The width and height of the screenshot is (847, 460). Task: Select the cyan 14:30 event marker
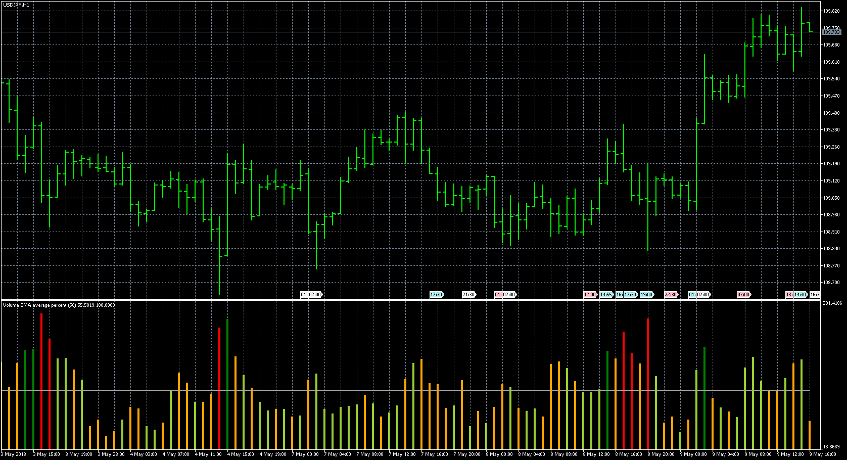click(x=800, y=295)
